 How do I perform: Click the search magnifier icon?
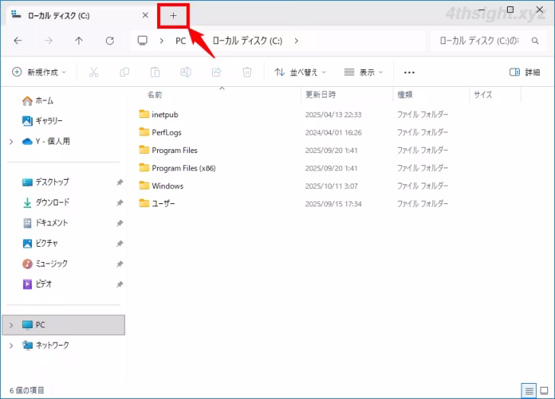[x=535, y=41]
